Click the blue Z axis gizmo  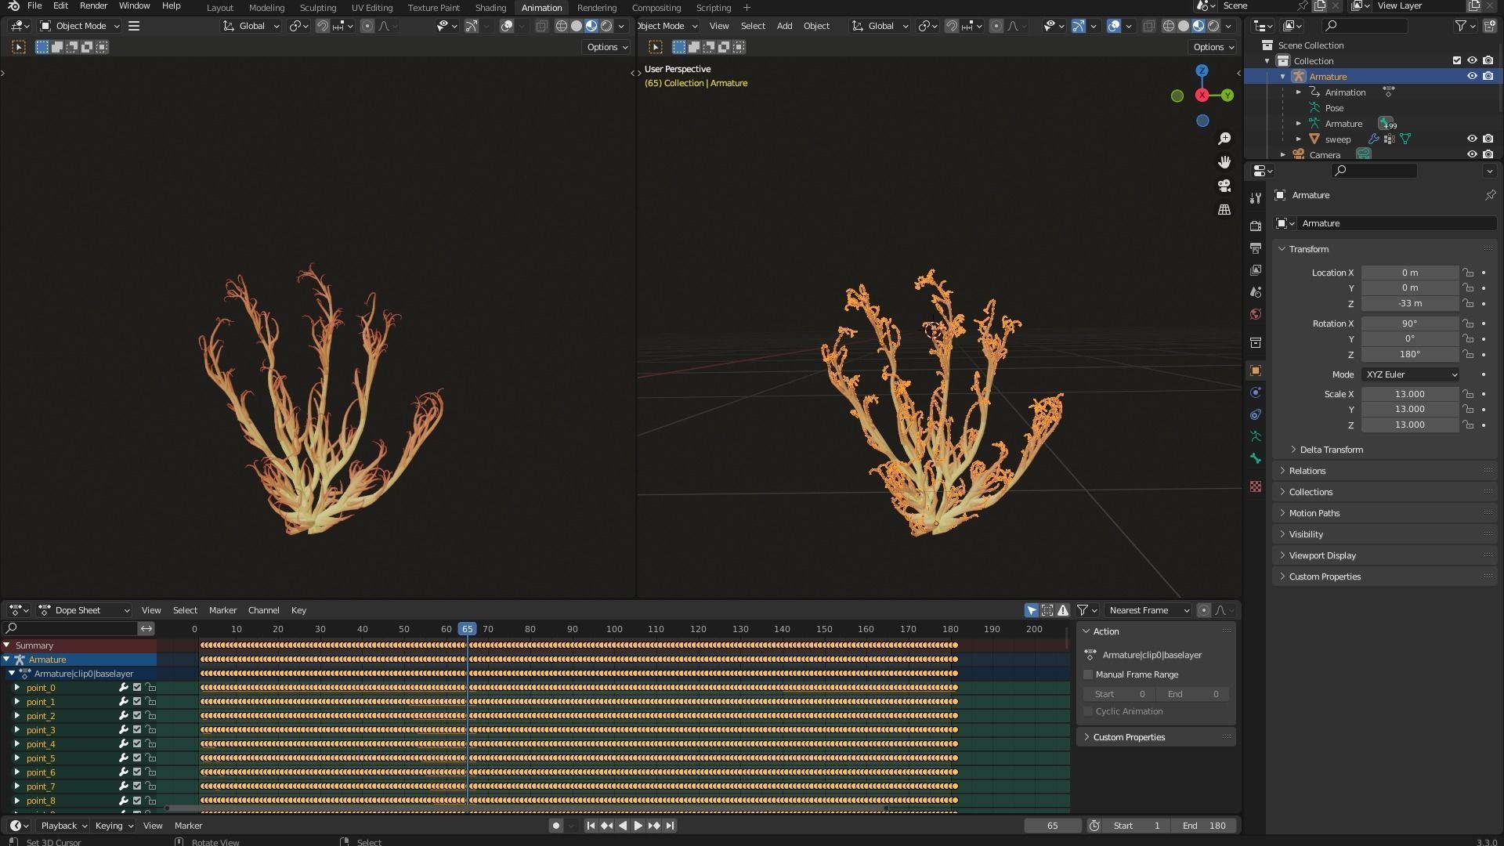pos(1202,70)
